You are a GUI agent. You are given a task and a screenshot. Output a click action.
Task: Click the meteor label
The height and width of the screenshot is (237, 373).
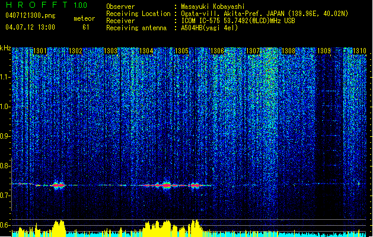point(84,18)
